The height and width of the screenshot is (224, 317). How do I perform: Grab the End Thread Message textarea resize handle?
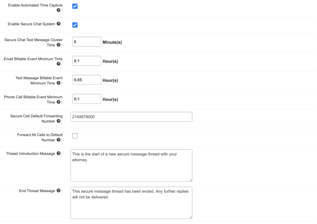(x=191, y=217)
